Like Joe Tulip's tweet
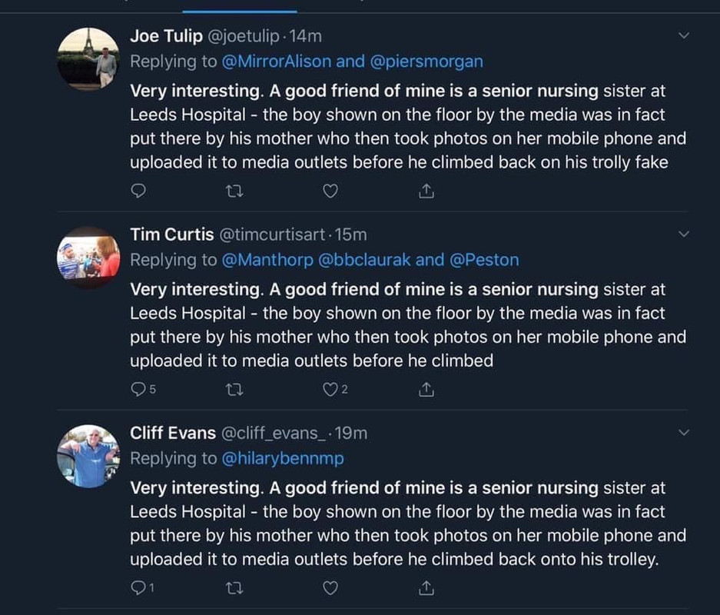The height and width of the screenshot is (615, 720). pyautogui.click(x=330, y=191)
